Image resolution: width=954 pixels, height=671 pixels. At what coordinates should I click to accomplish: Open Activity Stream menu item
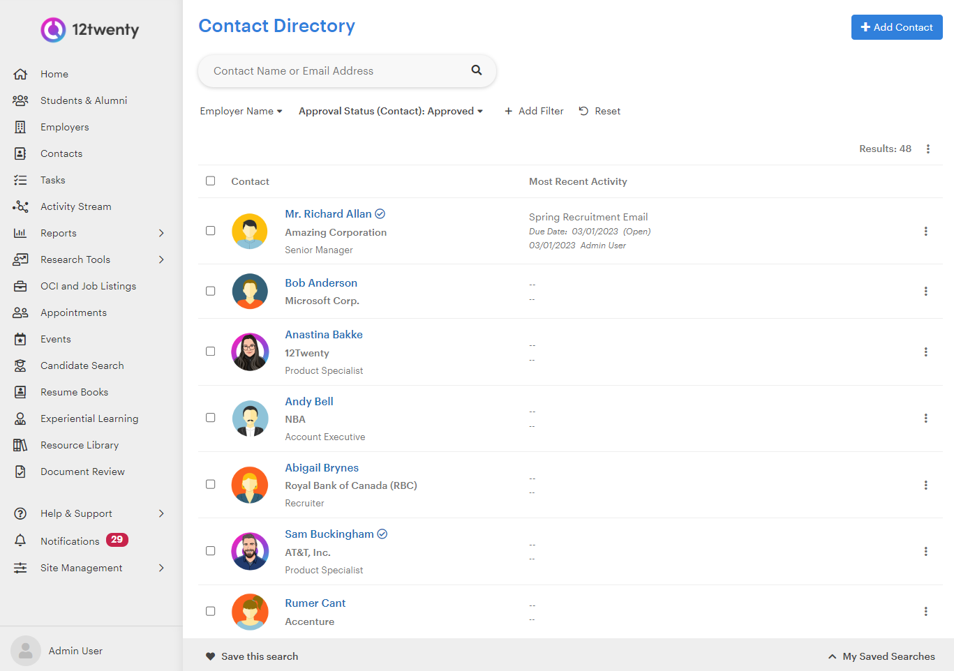[x=76, y=206]
